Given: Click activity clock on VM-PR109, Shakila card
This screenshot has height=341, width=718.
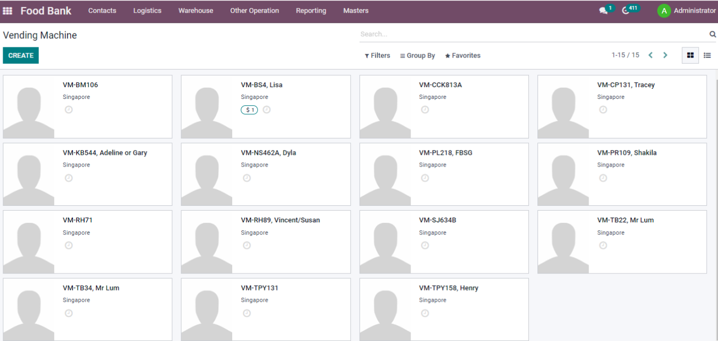Looking at the screenshot, I should 603,178.
